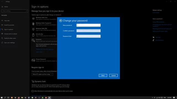
Task: Select the Password key icon
Action: 33,40
